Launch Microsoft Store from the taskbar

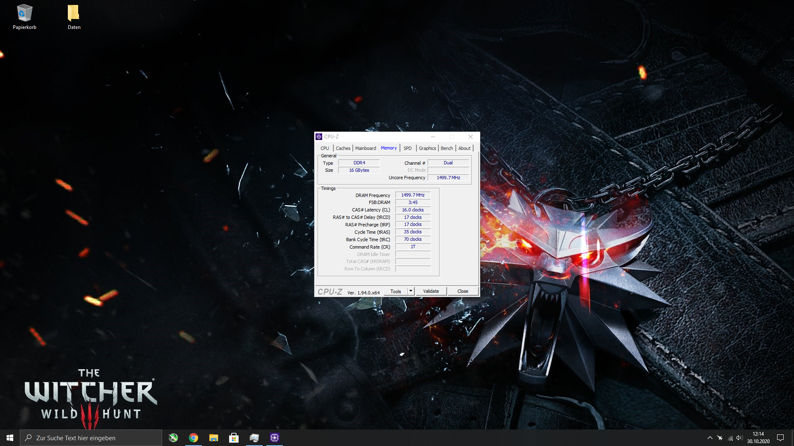point(234,438)
